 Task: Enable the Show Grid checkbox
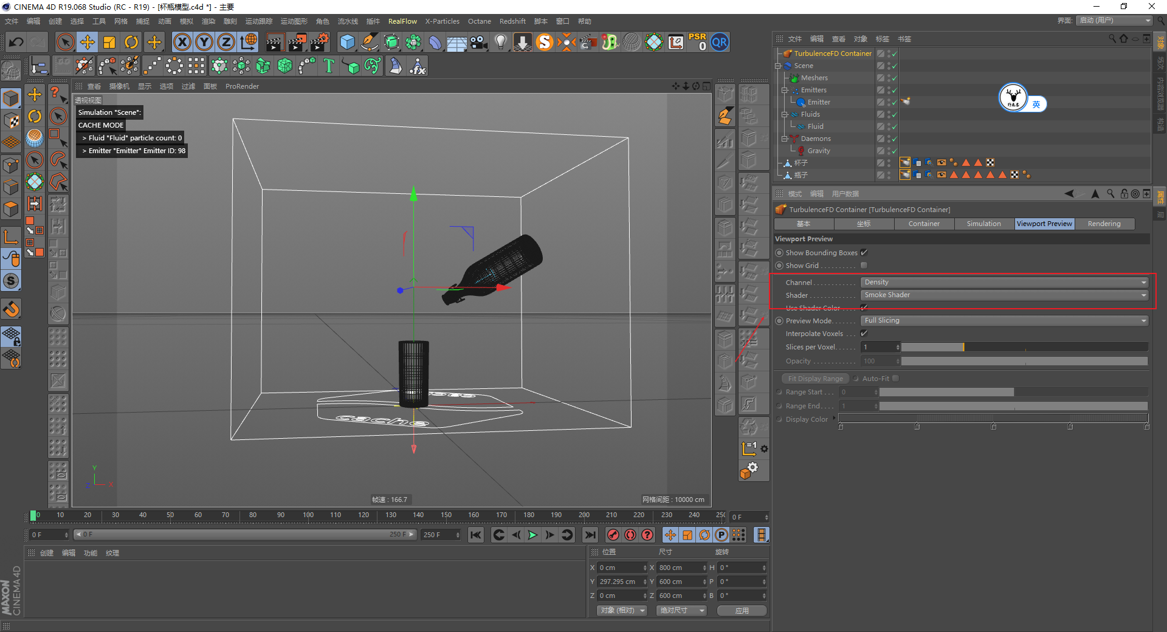click(864, 266)
